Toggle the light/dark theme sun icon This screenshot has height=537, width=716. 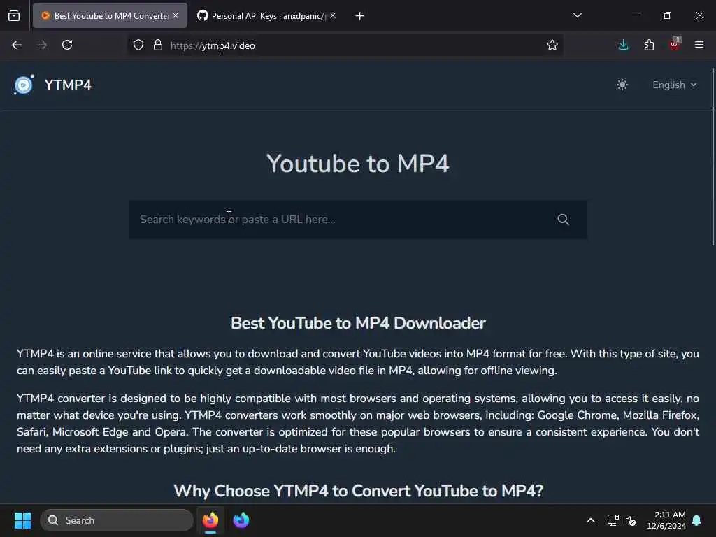click(x=622, y=85)
